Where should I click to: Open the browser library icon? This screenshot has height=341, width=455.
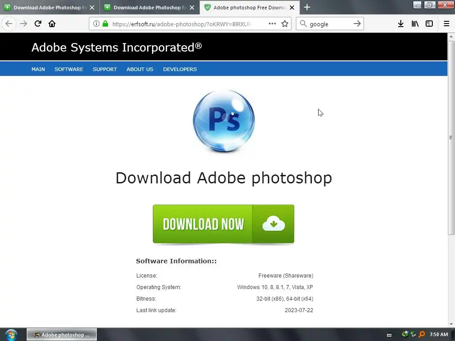point(415,24)
